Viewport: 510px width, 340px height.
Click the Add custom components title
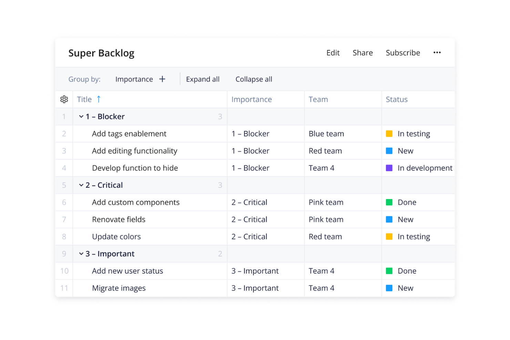tap(136, 202)
